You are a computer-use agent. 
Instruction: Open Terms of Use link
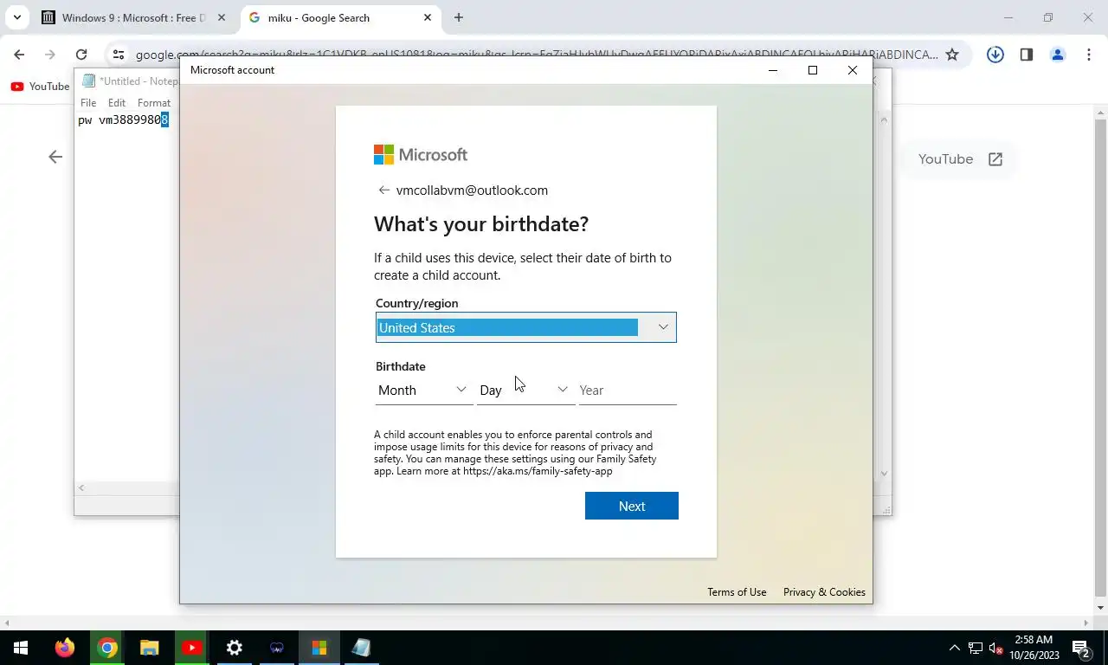[x=737, y=592]
